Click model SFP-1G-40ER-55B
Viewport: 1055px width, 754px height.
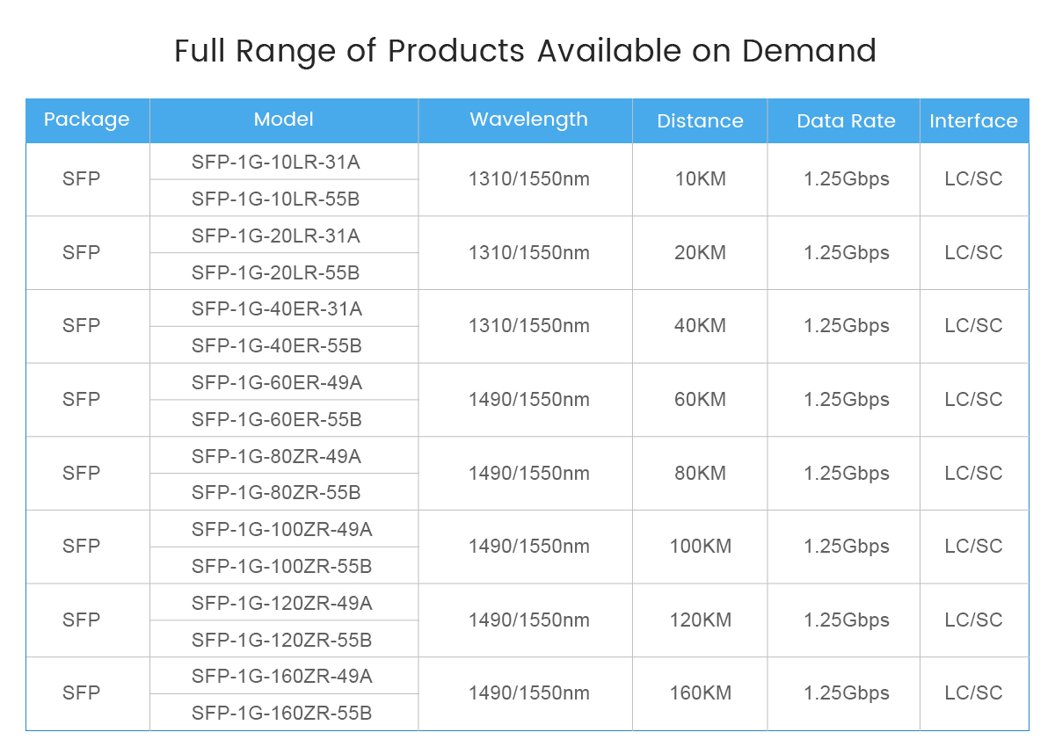(x=277, y=346)
